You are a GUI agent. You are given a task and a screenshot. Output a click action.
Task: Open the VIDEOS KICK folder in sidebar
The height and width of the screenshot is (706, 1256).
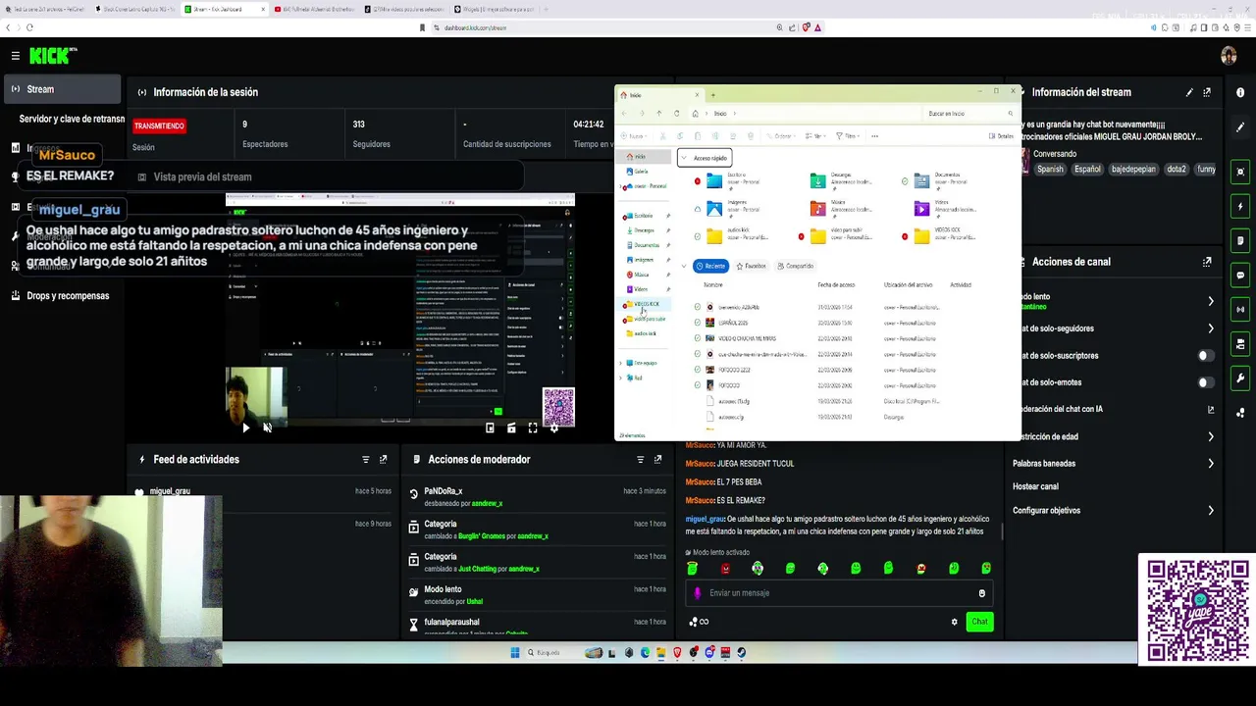(x=646, y=304)
